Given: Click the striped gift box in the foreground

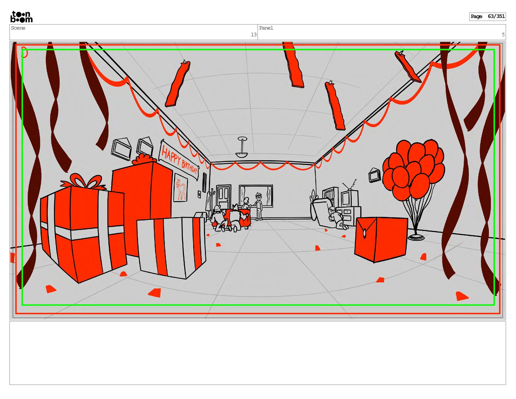Looking at the screenshot, I should (x=171, y=246).
